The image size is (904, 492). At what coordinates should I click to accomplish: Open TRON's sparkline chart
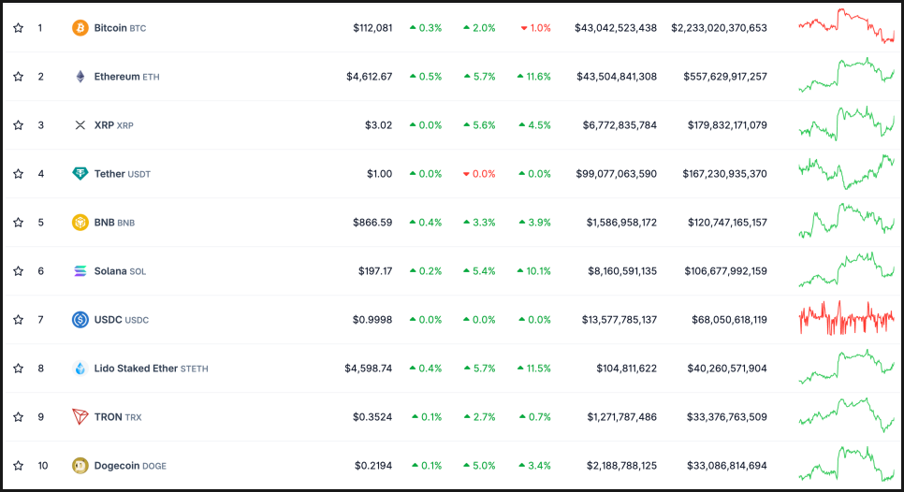pyautogui.click(x=846, y=414)
